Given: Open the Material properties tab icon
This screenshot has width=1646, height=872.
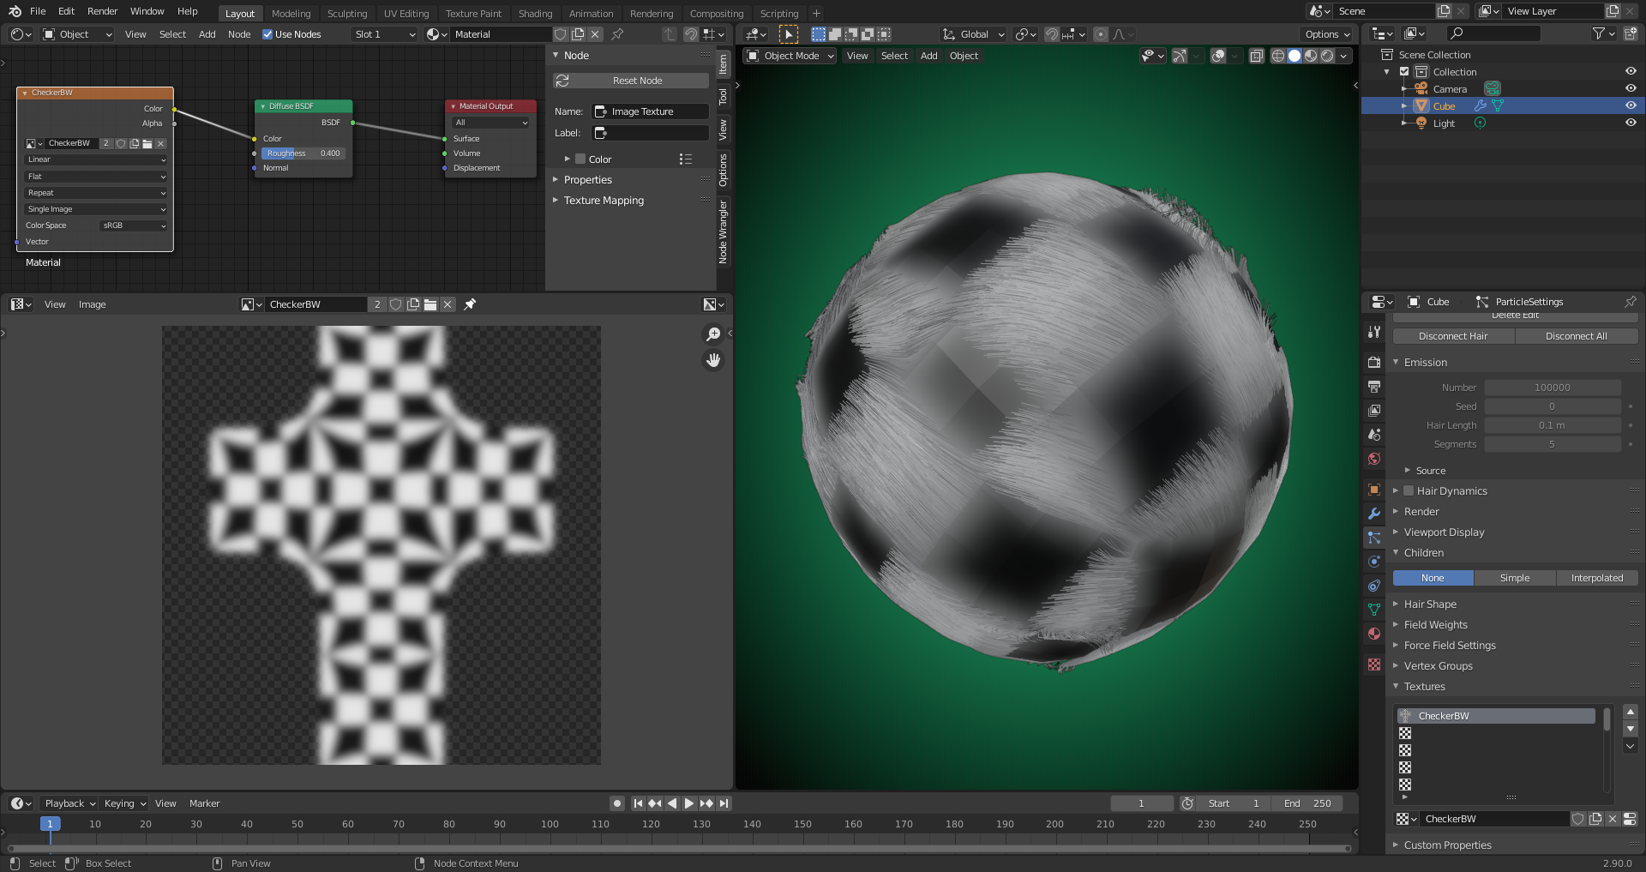Looking at the screenshot, I should tap(1374, 634).
